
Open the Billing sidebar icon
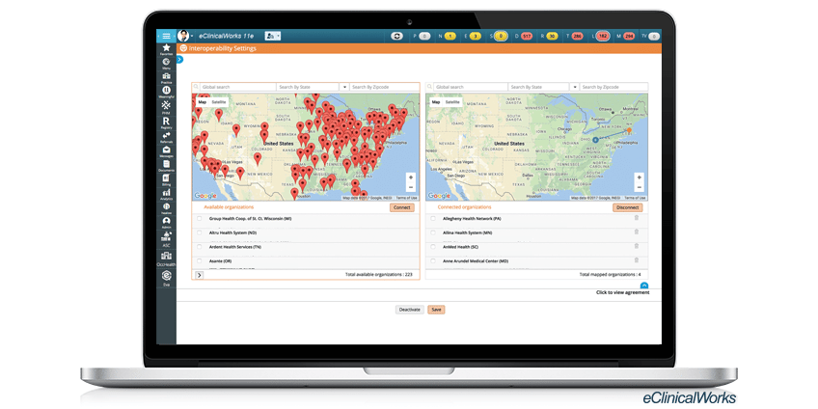coord(167,179)
